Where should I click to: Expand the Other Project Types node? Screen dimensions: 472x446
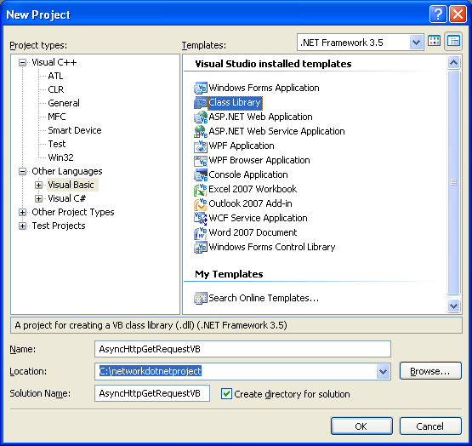22,212
